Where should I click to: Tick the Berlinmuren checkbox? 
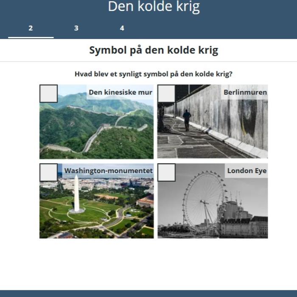pyautogui.click(x=166, y=93)
